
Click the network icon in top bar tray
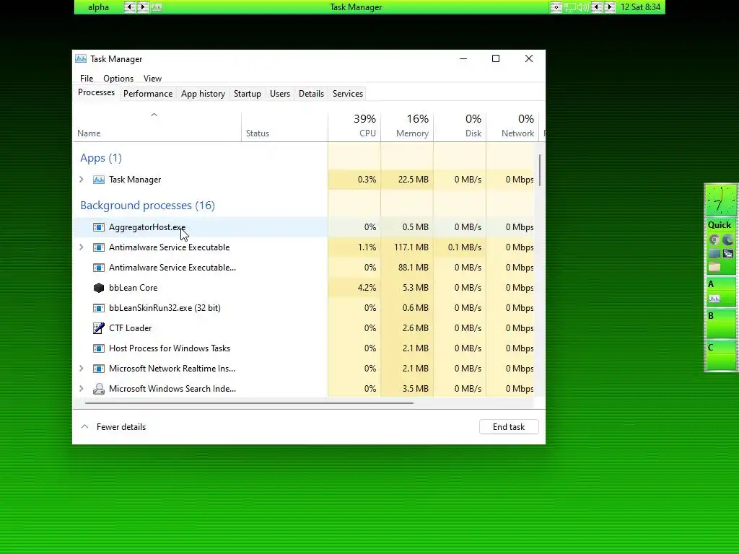point(570,7)
